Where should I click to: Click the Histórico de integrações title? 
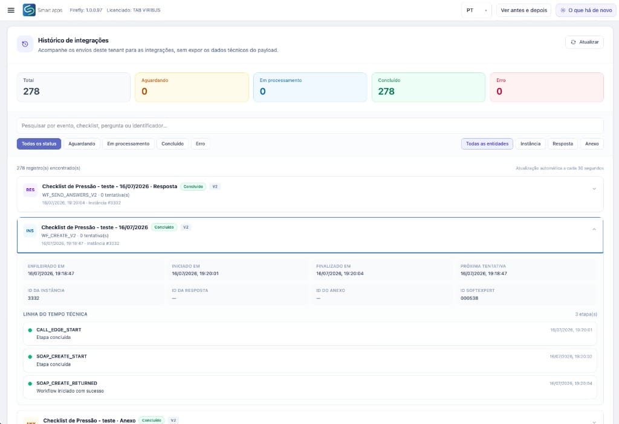(73, 40)
